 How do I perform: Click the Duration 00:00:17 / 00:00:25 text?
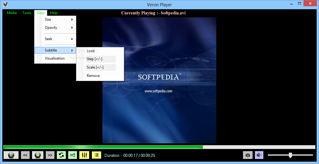[x=130, y=155]
